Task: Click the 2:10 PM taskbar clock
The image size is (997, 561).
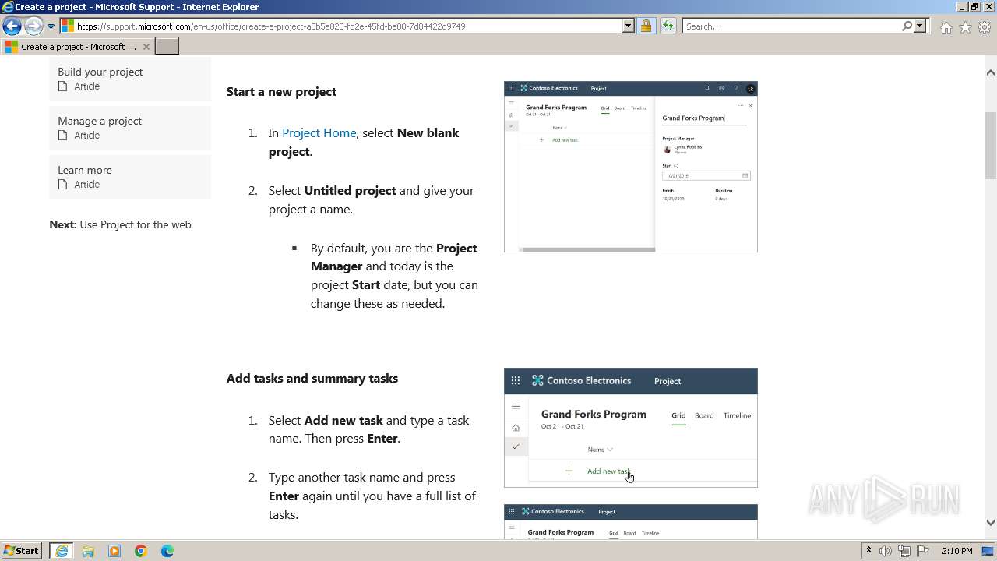Action: click(956, 551)
